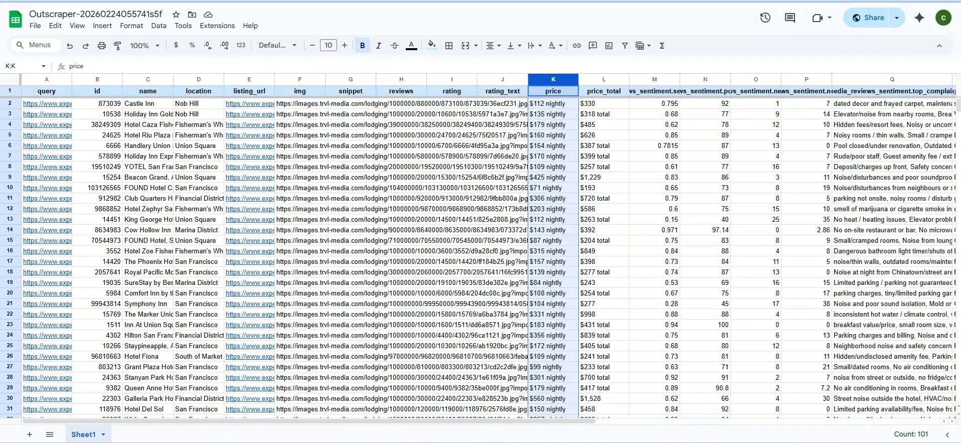The width and height of the screenshot is (961, 443).
Task: Open version history clock icon
Action: (765, 18)
